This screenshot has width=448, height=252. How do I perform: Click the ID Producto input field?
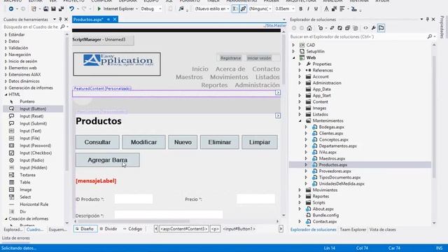click(134, 199)
